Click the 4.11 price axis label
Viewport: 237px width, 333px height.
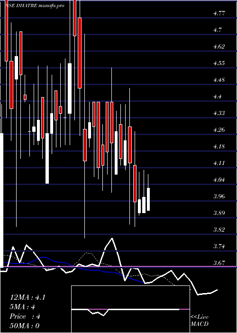coord(219,163)
